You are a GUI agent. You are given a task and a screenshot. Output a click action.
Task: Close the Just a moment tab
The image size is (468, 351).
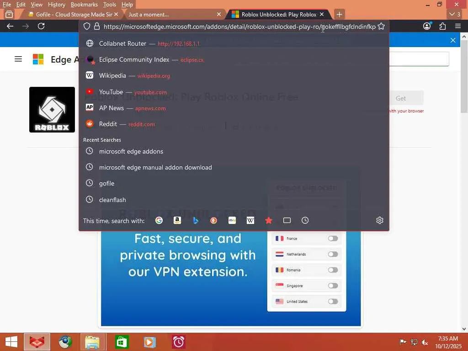pyautogui.click(x=219, y=14)
